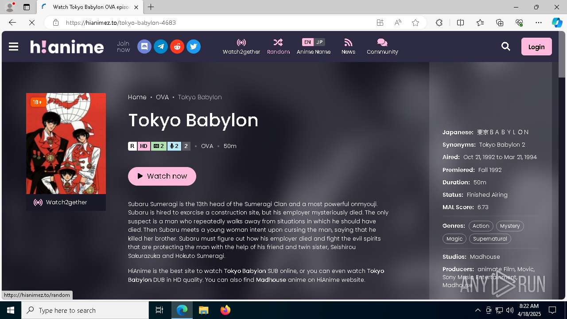Open the Telegram join icon

coord(161,47)
